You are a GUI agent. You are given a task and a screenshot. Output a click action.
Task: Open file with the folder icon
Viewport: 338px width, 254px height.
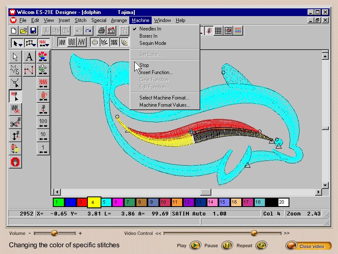point(24,30)
